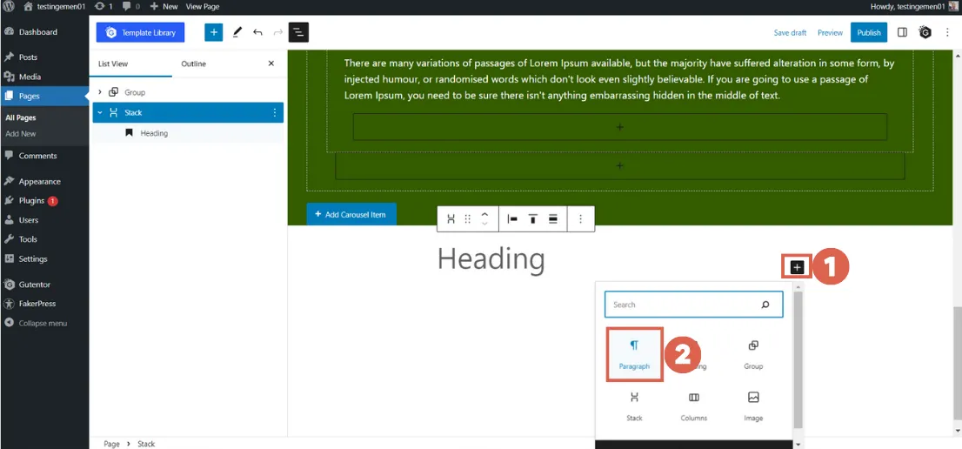Image resolution: width=962 pixels, height=449 pixels.
Task: Open the Gutentor settings icon
Action: [925, 32]
